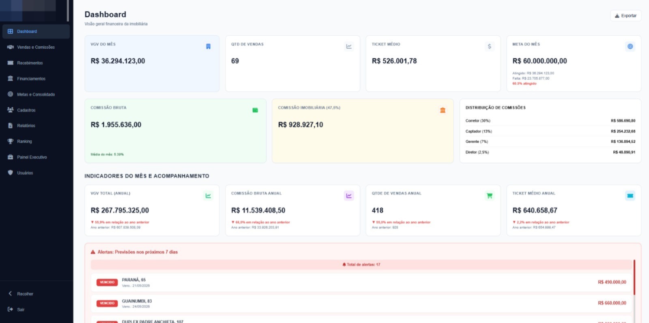Click the dollar icon in the Ticket Médio card
The width and height of the screenshot is (649, 323).
tap(490, 47)
